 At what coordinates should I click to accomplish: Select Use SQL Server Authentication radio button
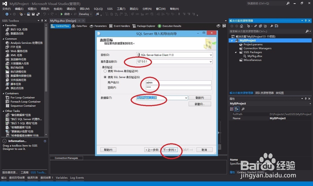coord(105,77)
